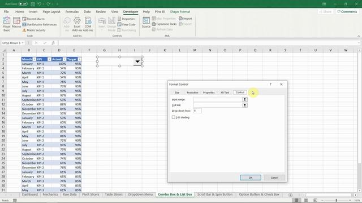
Task: Open Macro Security settings
Action: 34,30
